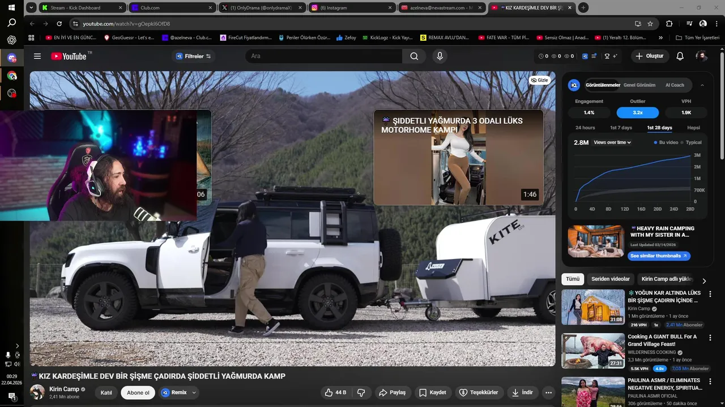Select the Hepsi time range
725x407 pixels.
click(694, 128)
